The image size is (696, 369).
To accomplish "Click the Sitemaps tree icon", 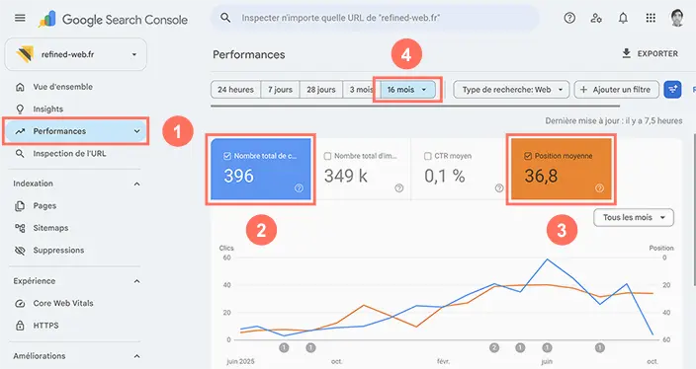I will point(20,228).
